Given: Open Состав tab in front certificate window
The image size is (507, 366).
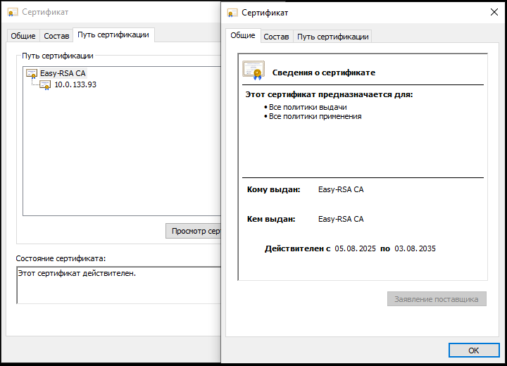Looking at the screenshot, I should (276, 37).
